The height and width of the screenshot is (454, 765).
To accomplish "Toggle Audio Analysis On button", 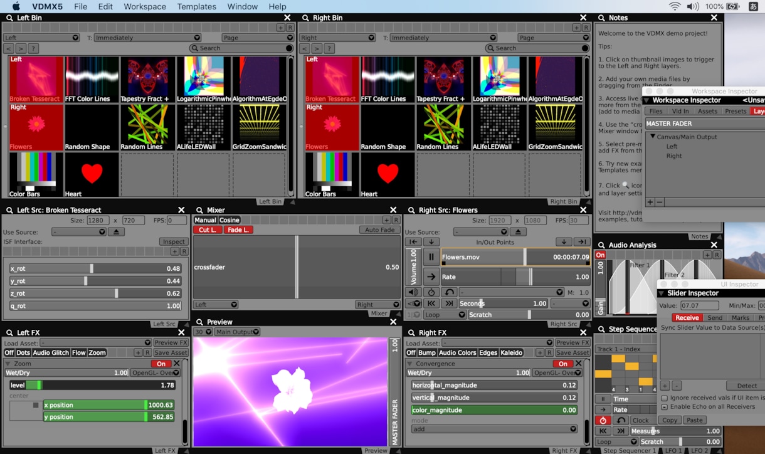I will point(601,255).
